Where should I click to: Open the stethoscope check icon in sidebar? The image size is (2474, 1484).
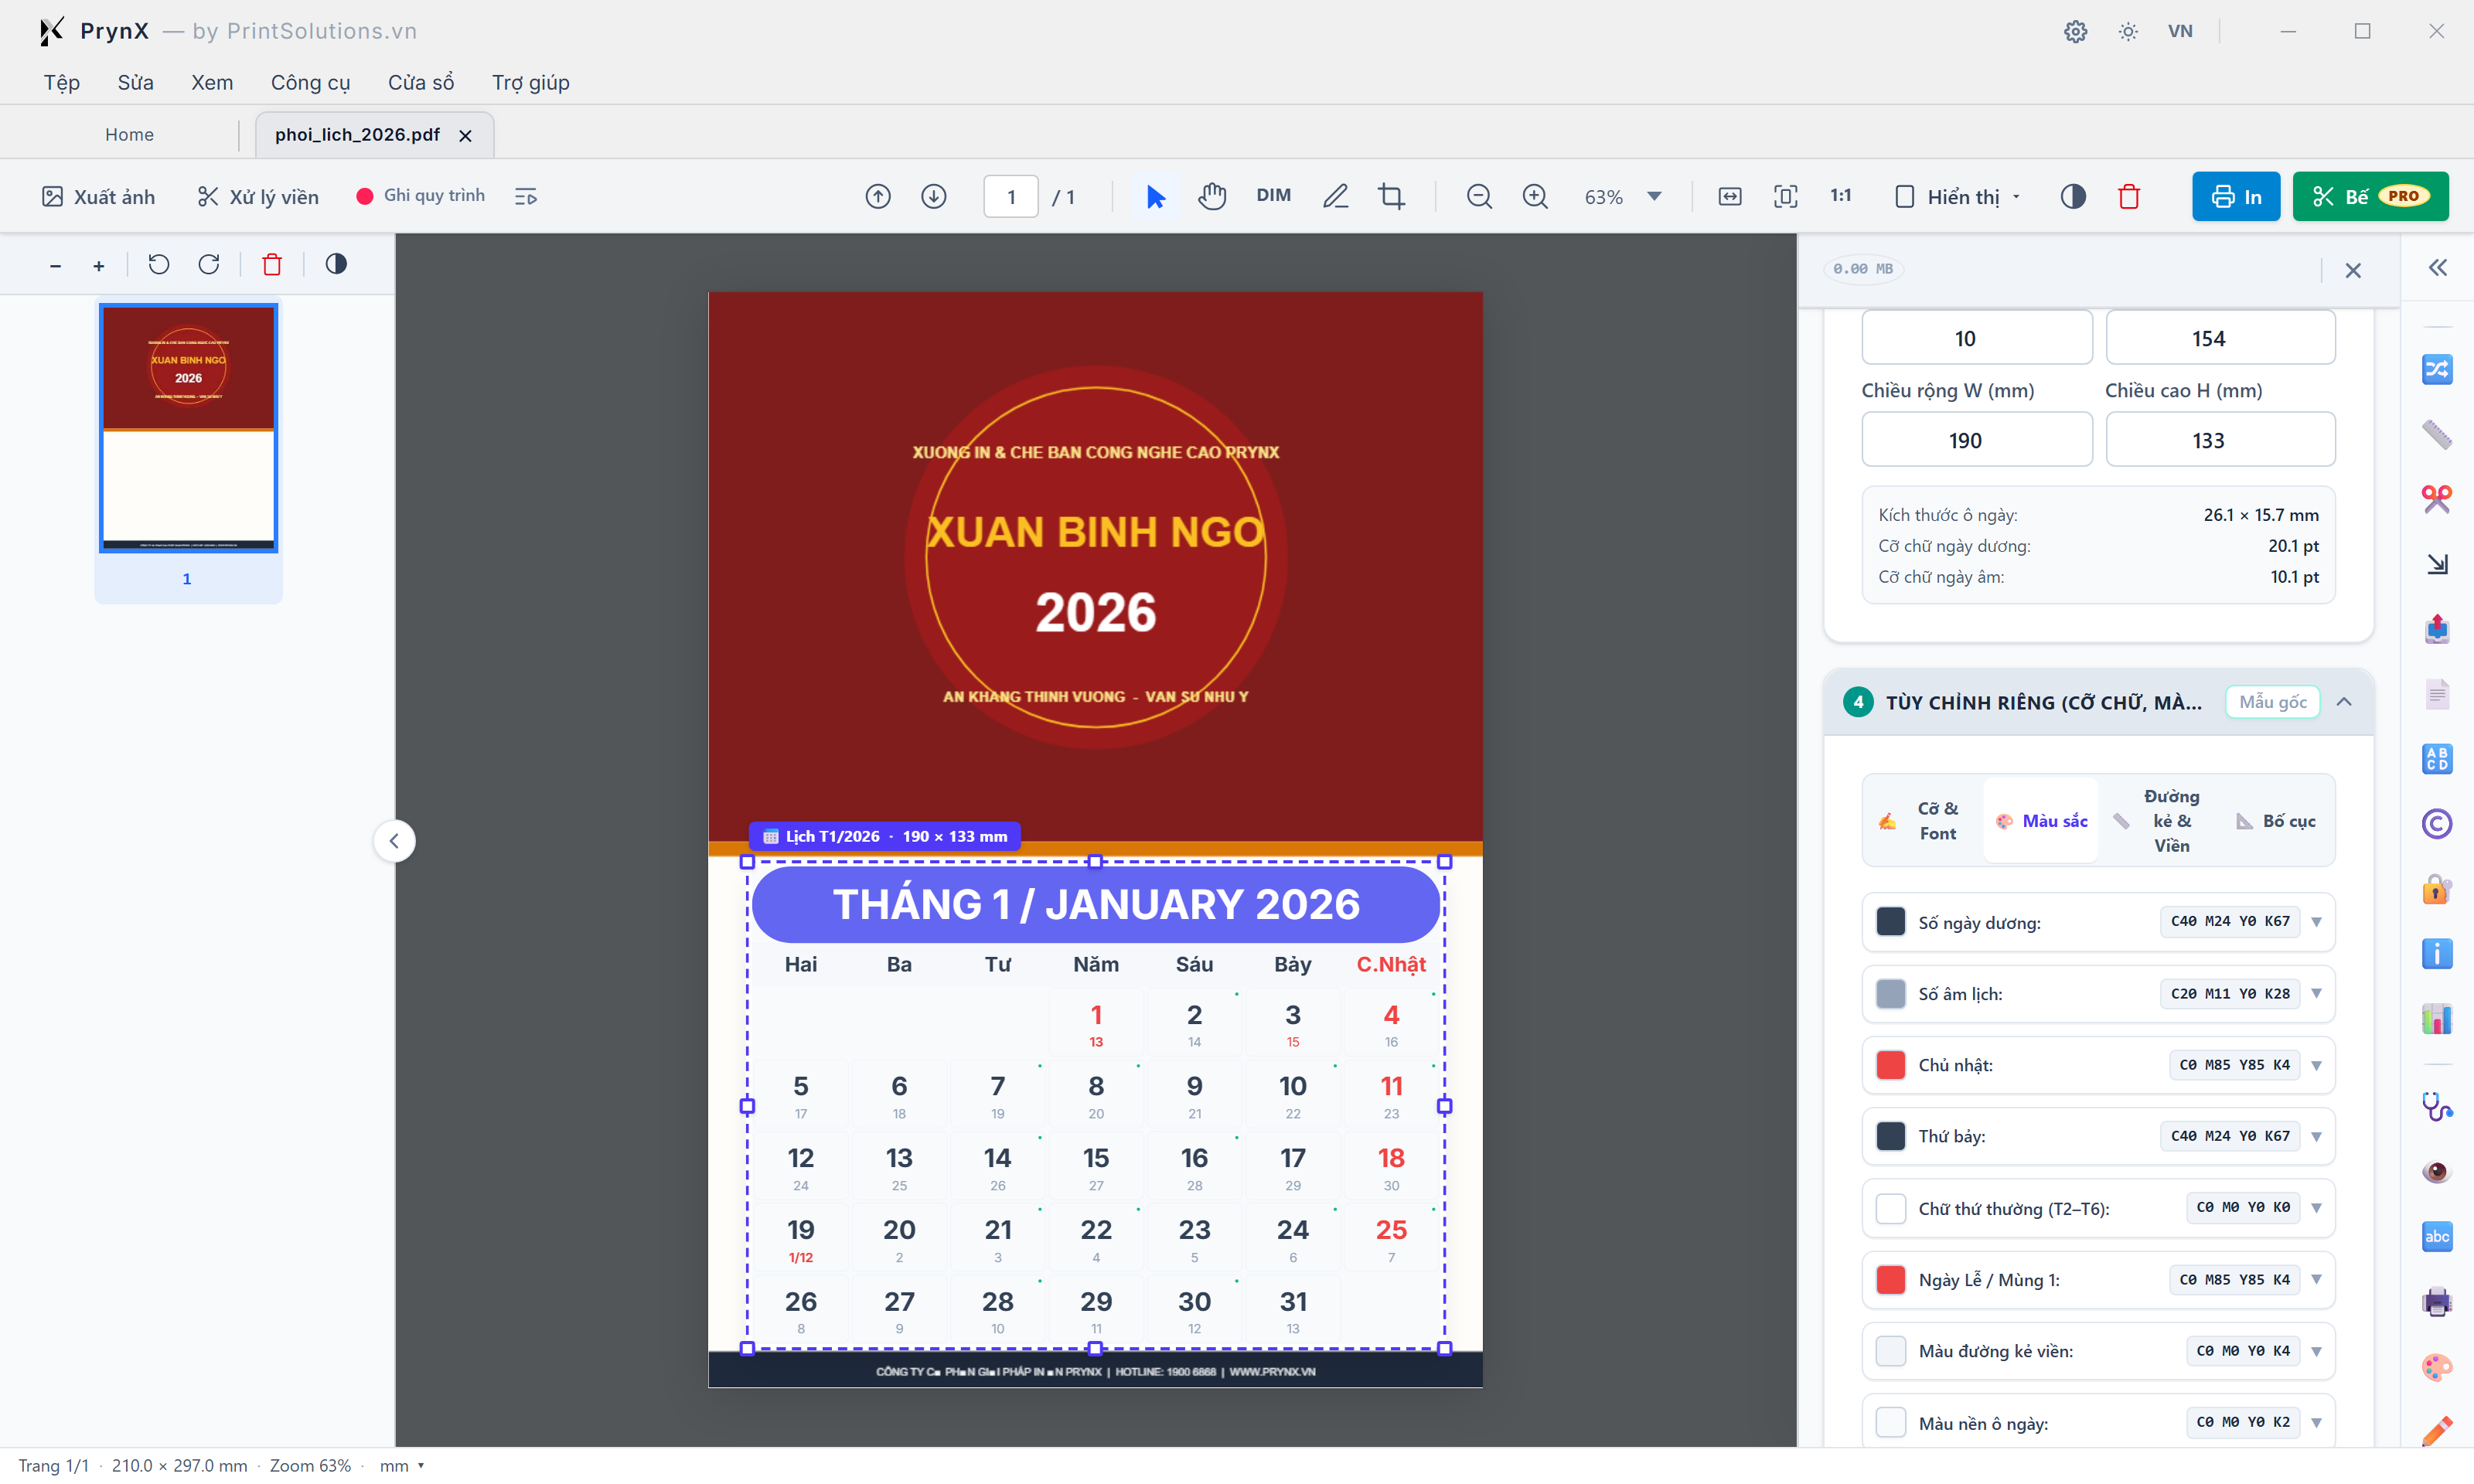coord(2437,1107)
